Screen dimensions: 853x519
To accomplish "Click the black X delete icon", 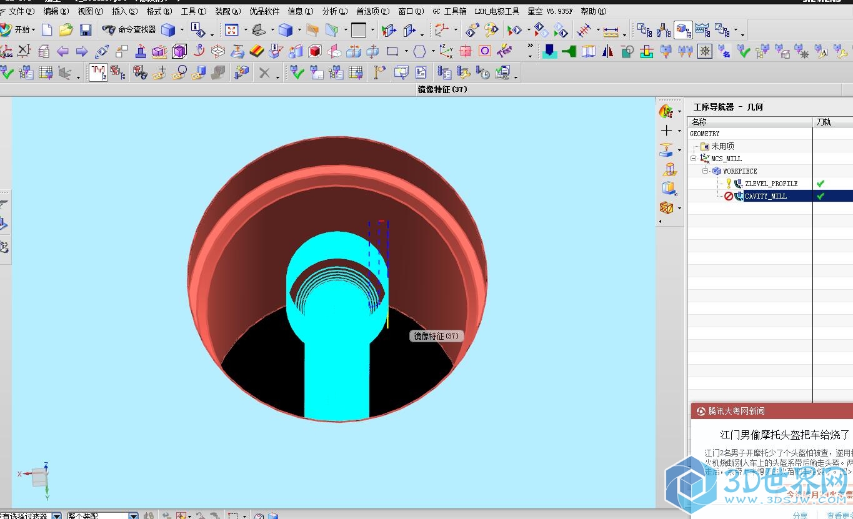I will coord(265,73).
